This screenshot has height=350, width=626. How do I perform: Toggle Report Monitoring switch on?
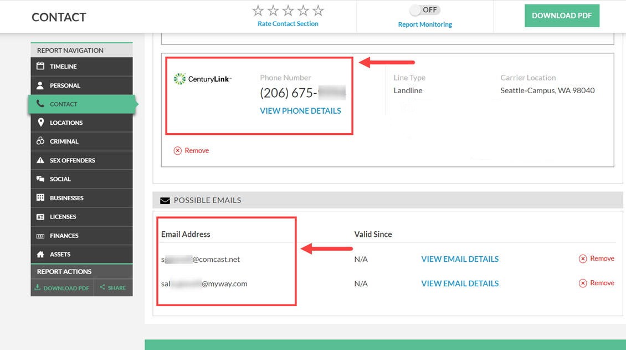(x=425, y=10)
